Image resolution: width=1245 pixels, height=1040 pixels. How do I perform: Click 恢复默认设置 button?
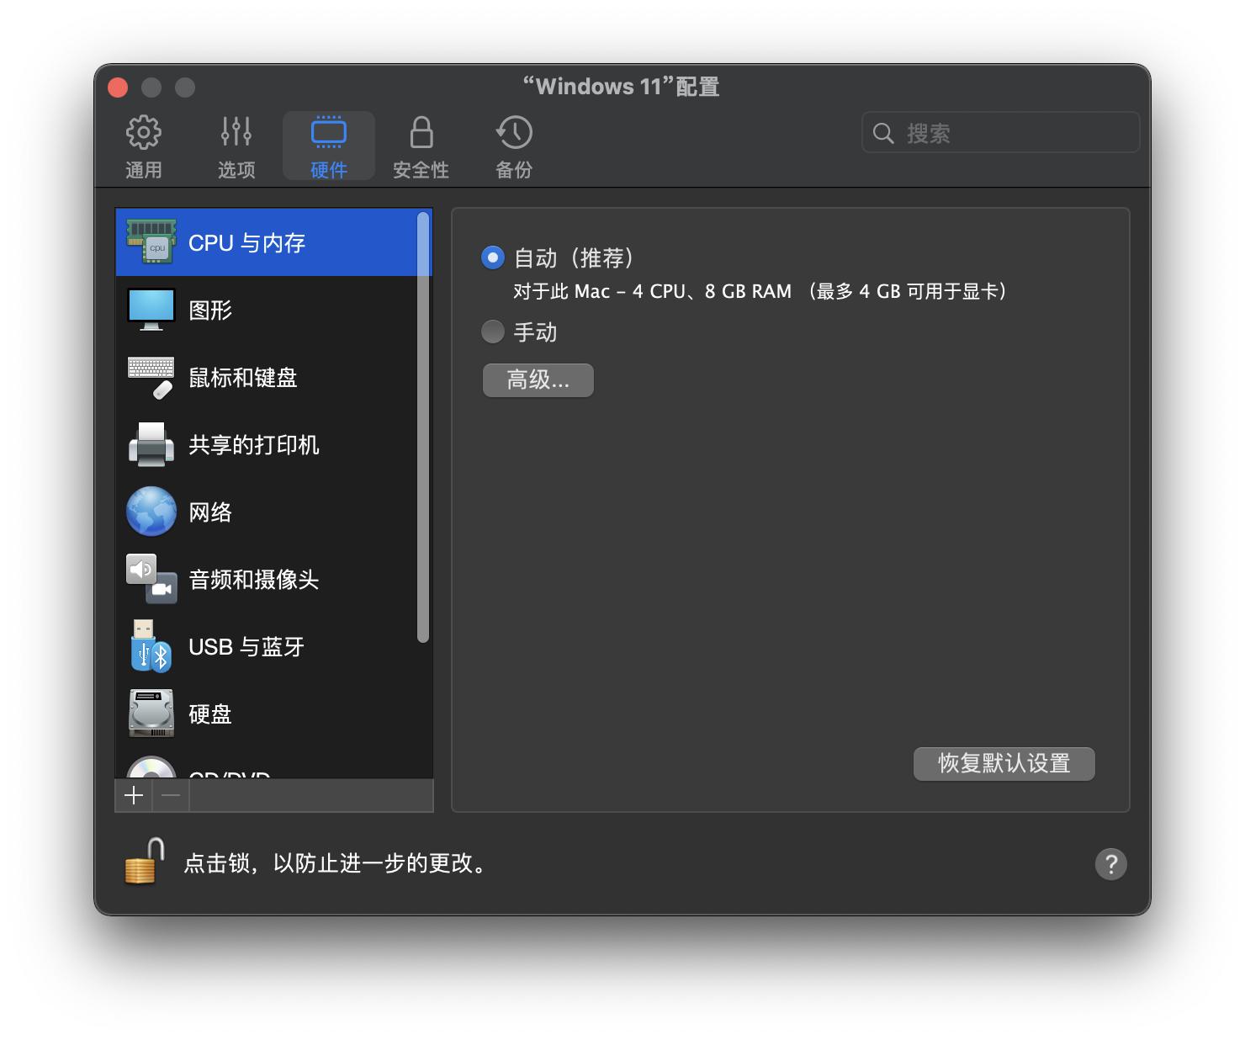point(1004,763)
